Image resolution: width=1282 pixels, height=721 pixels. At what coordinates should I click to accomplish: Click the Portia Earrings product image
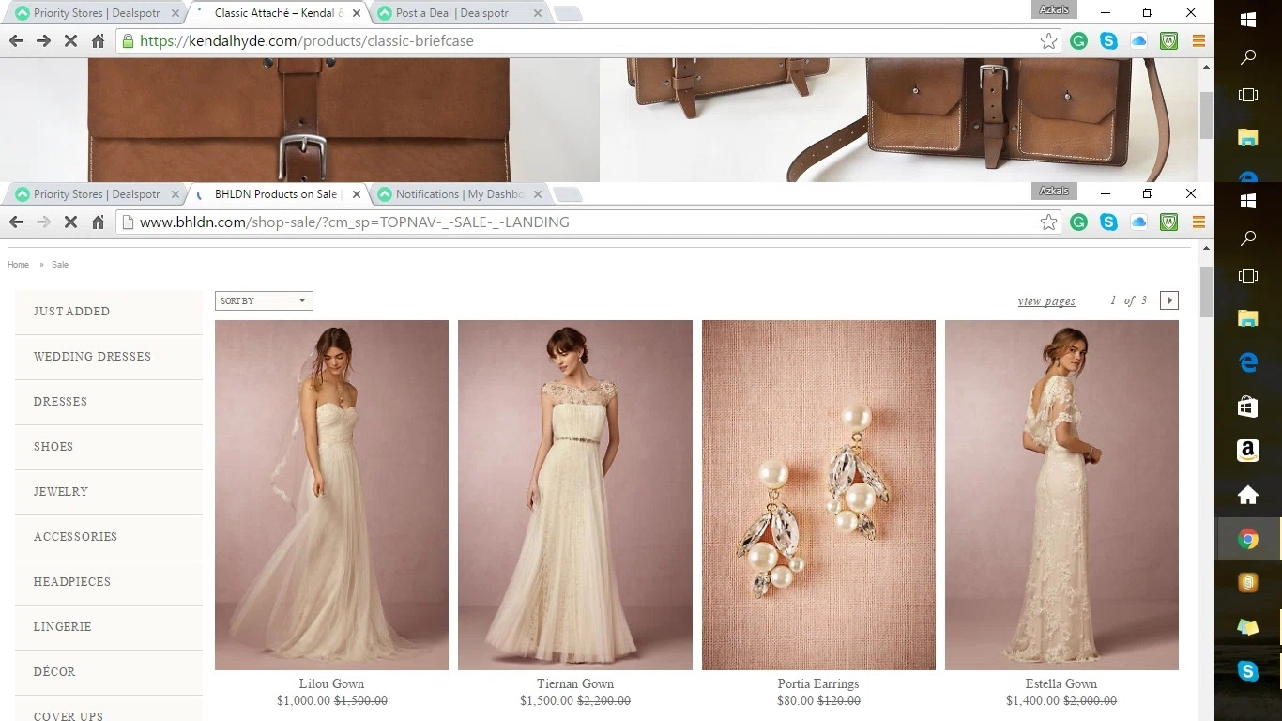818,495
